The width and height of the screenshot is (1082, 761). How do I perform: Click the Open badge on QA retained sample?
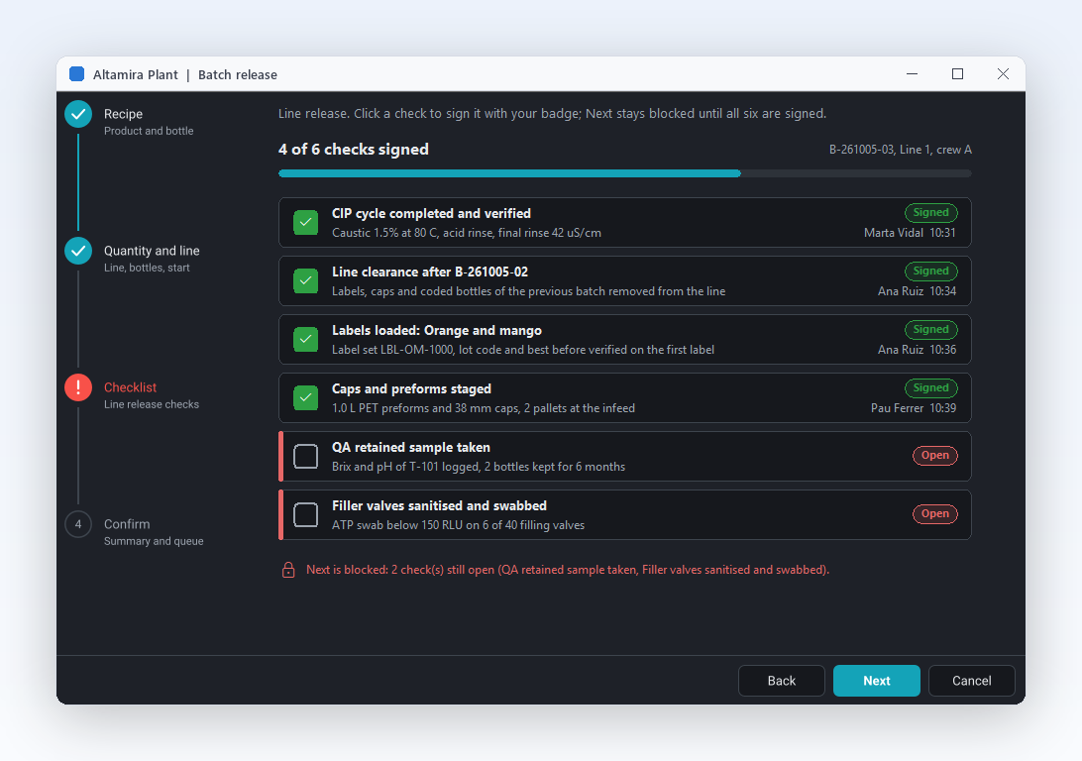point(935,456)
